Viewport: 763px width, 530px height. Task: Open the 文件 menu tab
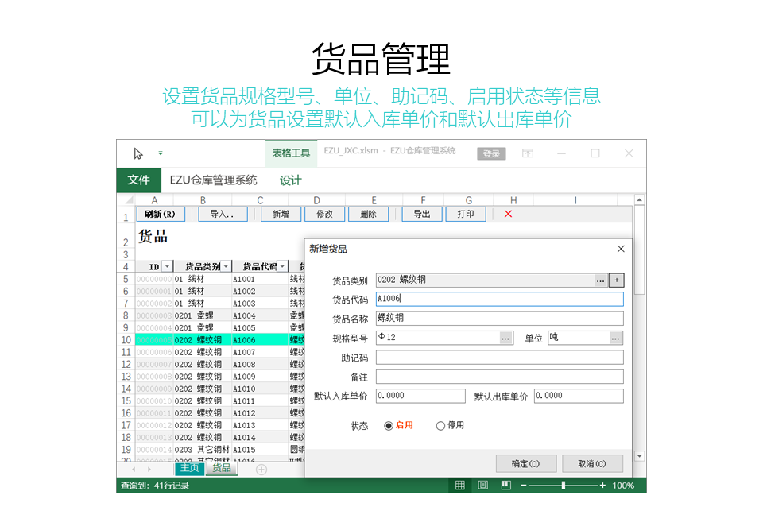pyautogui.click(x=138, y=180)
